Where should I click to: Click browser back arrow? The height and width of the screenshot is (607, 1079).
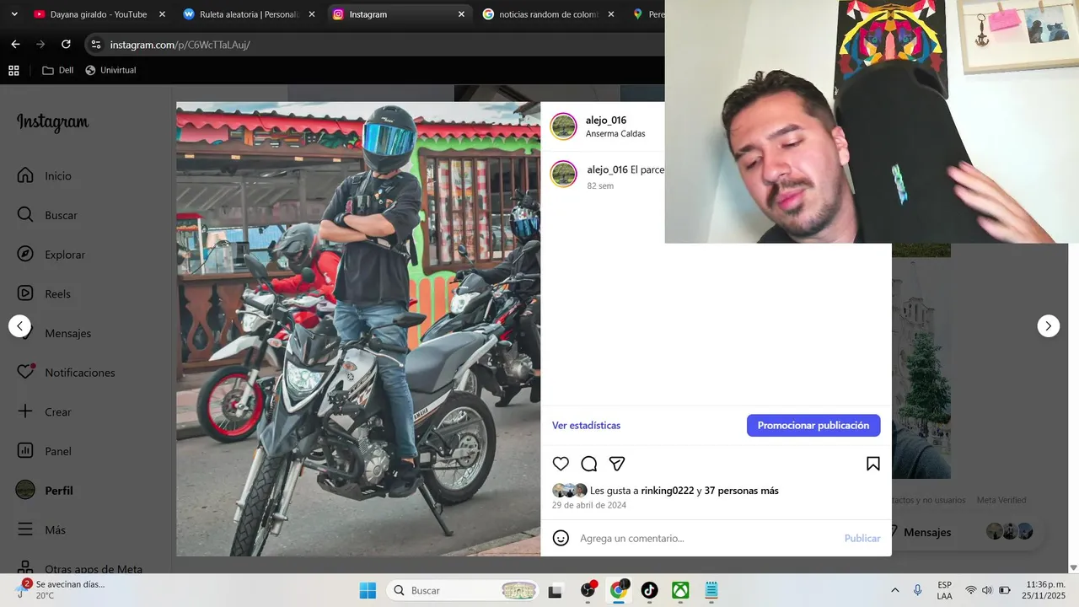click(x=15, y=44)
